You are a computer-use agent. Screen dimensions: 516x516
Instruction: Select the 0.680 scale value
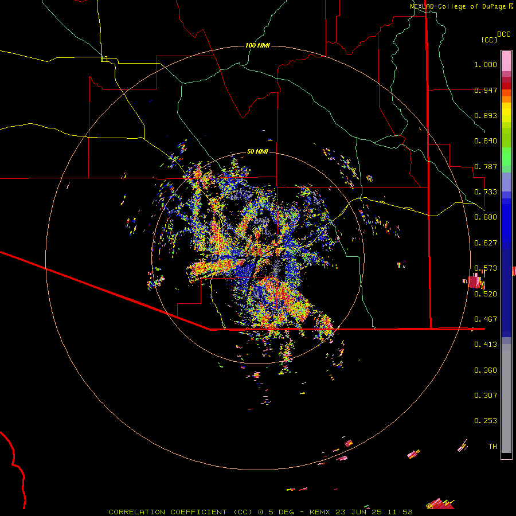pyautogui.click(x=486, y=217)
